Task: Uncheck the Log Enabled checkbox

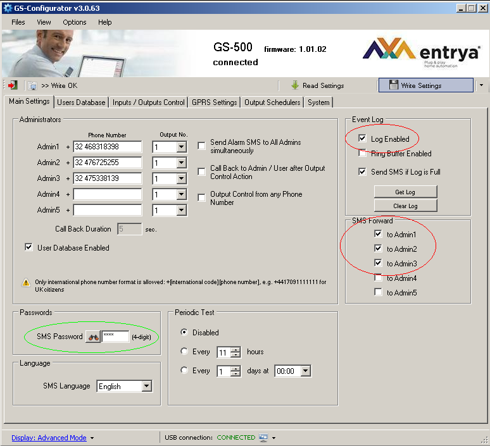Action: pos(362,139)
